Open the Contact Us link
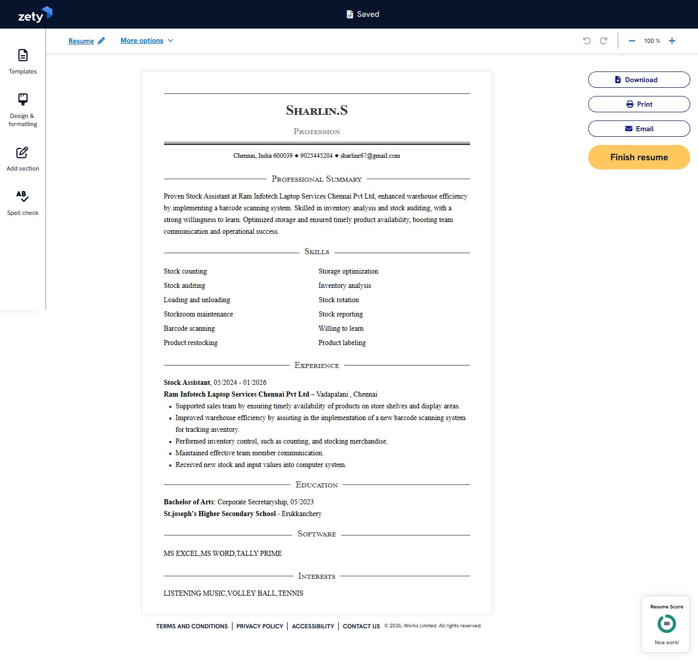The width and height of the screenshot is (698, 661). 361,626
